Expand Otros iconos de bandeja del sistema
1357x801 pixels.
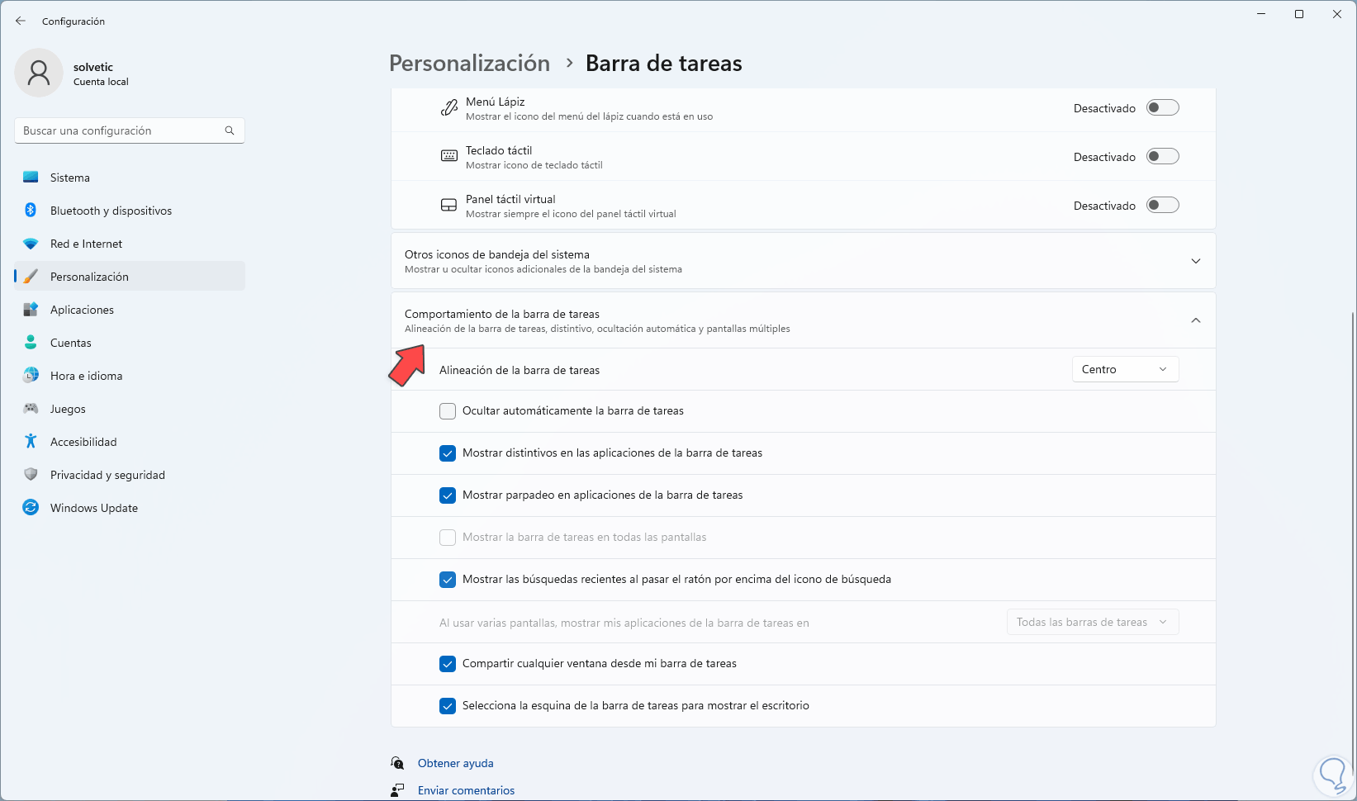click(1195, 261)
